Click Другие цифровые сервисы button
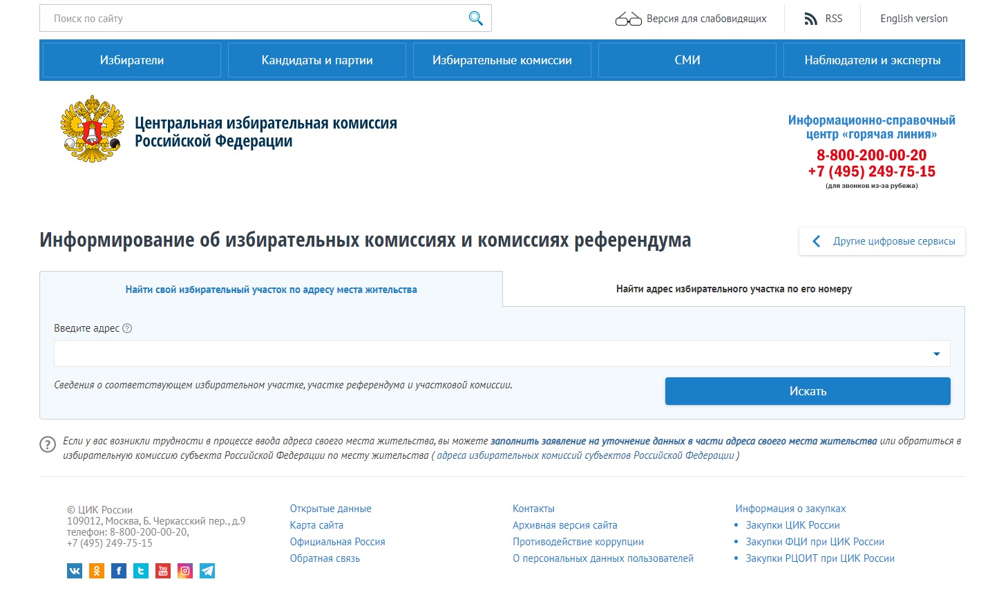This screenshot has width=990, height=595. click(882, 241)
